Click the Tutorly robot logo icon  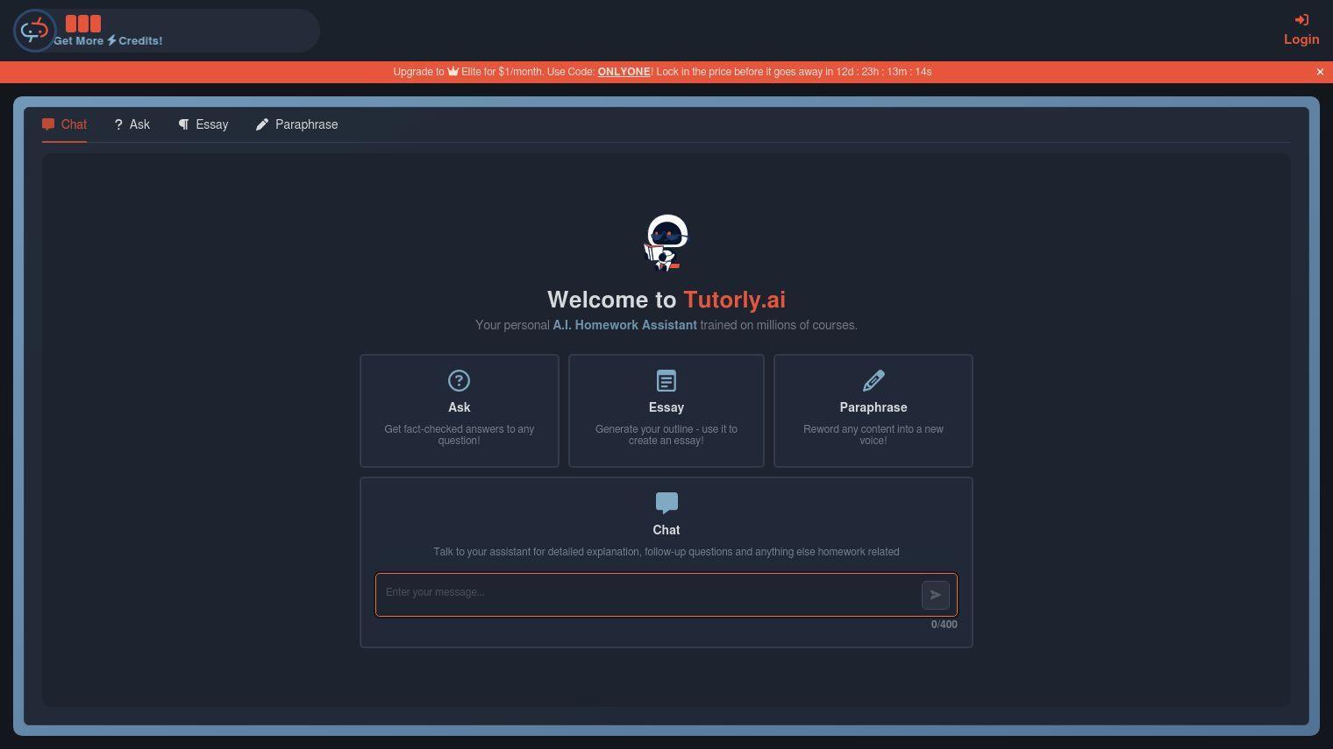pyautogui.click(x=35, y=31)
